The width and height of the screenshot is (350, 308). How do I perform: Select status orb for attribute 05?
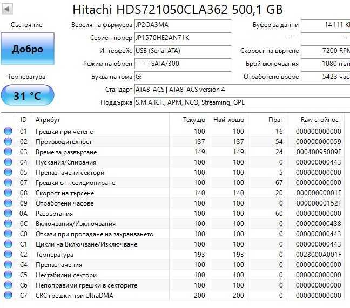click(8, 172)
